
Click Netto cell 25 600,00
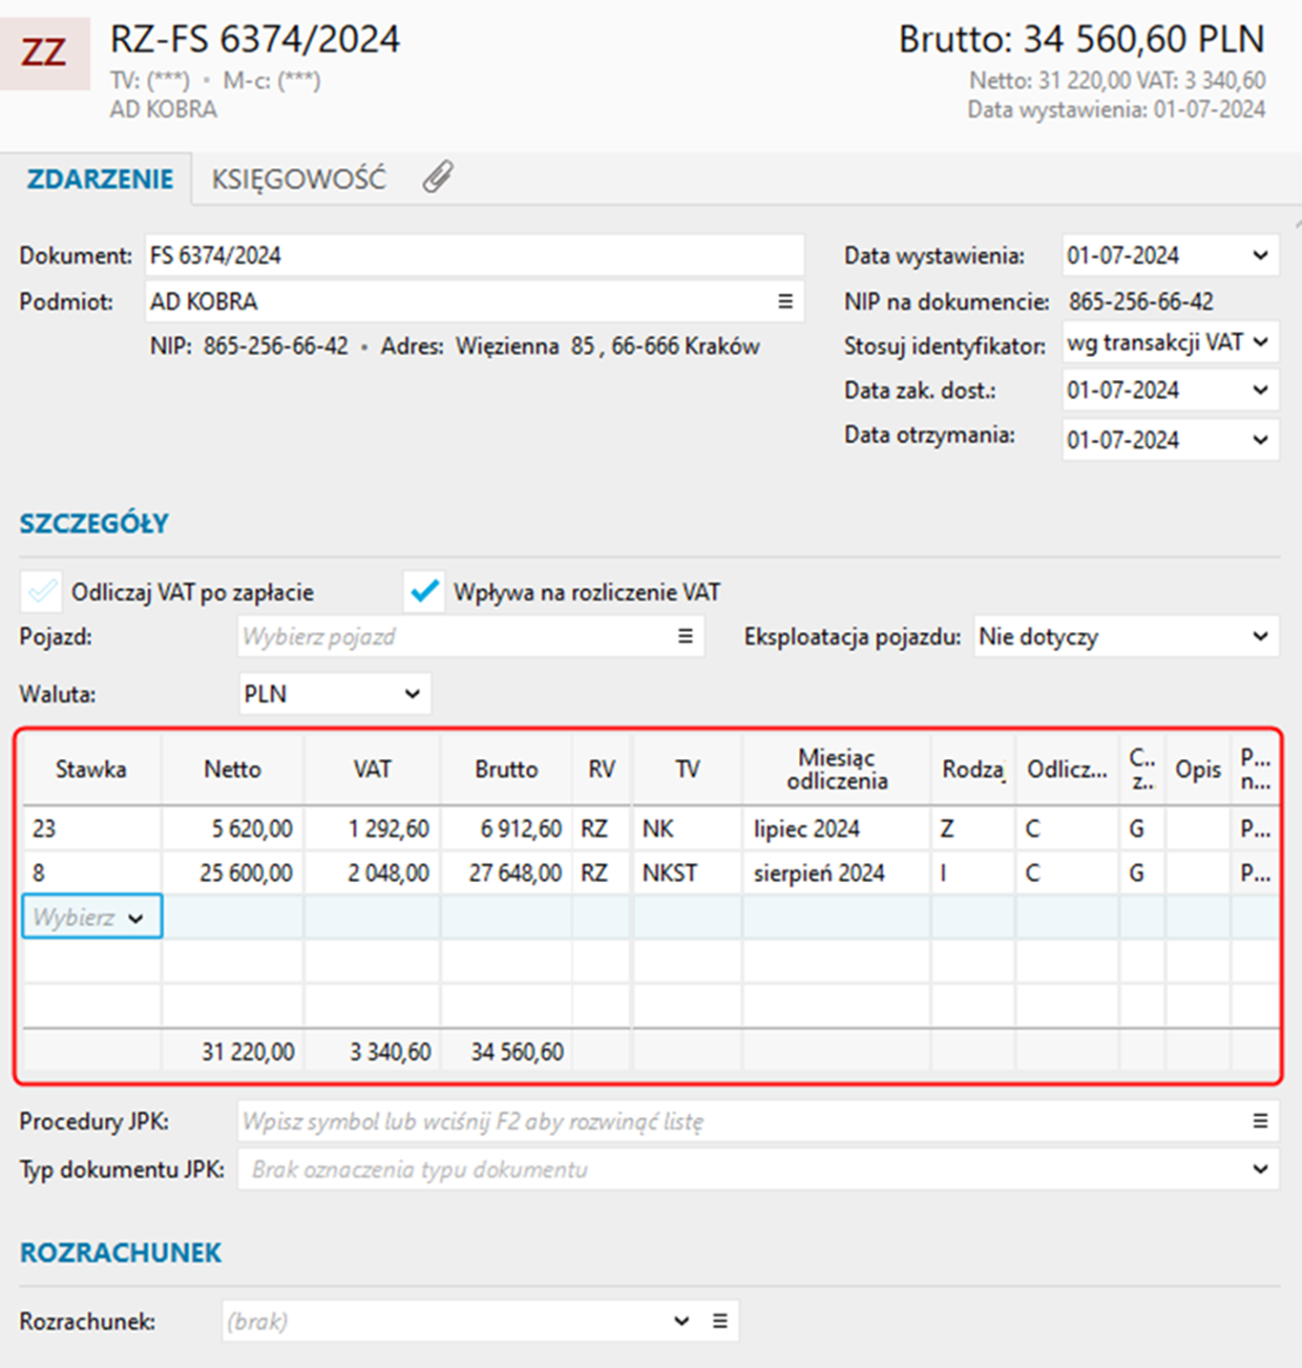233,873
